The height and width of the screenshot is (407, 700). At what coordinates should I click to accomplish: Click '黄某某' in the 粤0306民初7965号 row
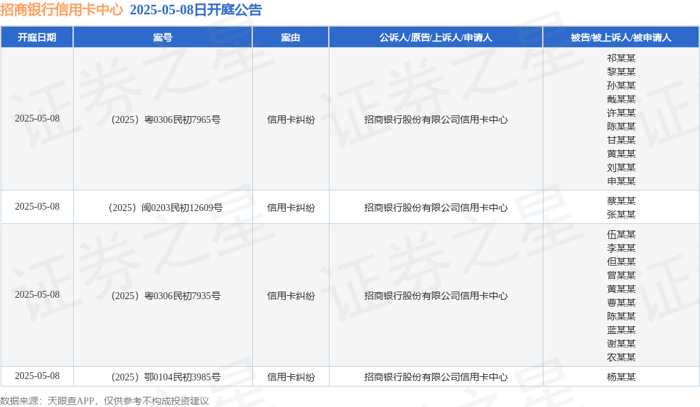(x=621, y=154)
